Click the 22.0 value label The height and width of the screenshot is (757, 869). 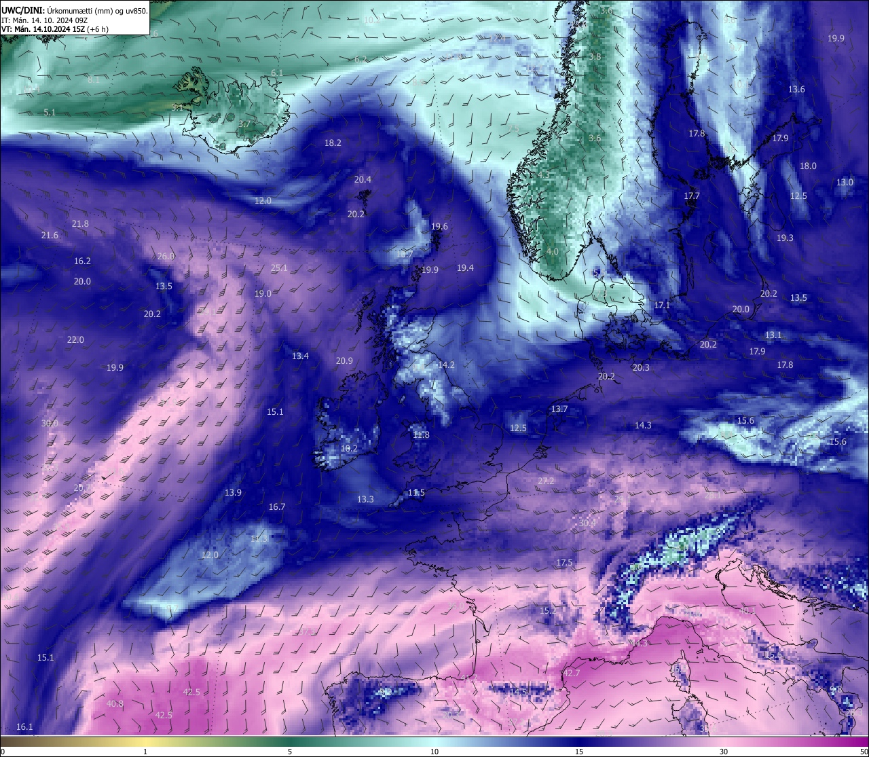(x=75, y=340)
